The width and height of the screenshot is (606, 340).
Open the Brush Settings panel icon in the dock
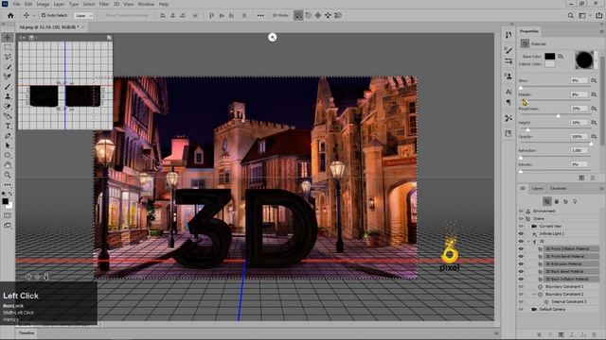pos(508,51)
